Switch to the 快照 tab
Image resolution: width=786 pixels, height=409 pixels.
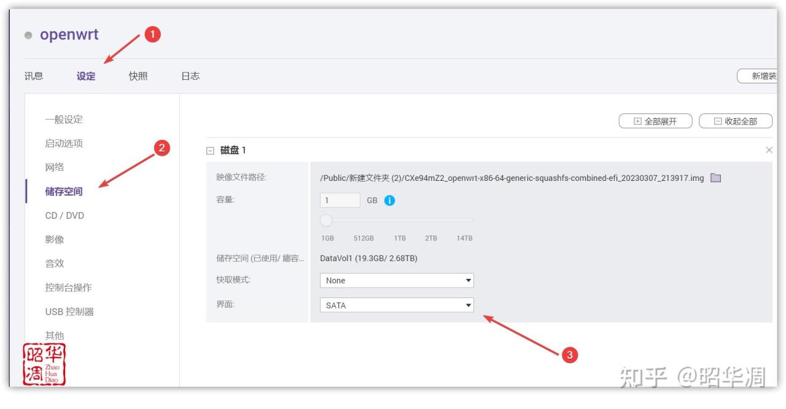point(138,76)
